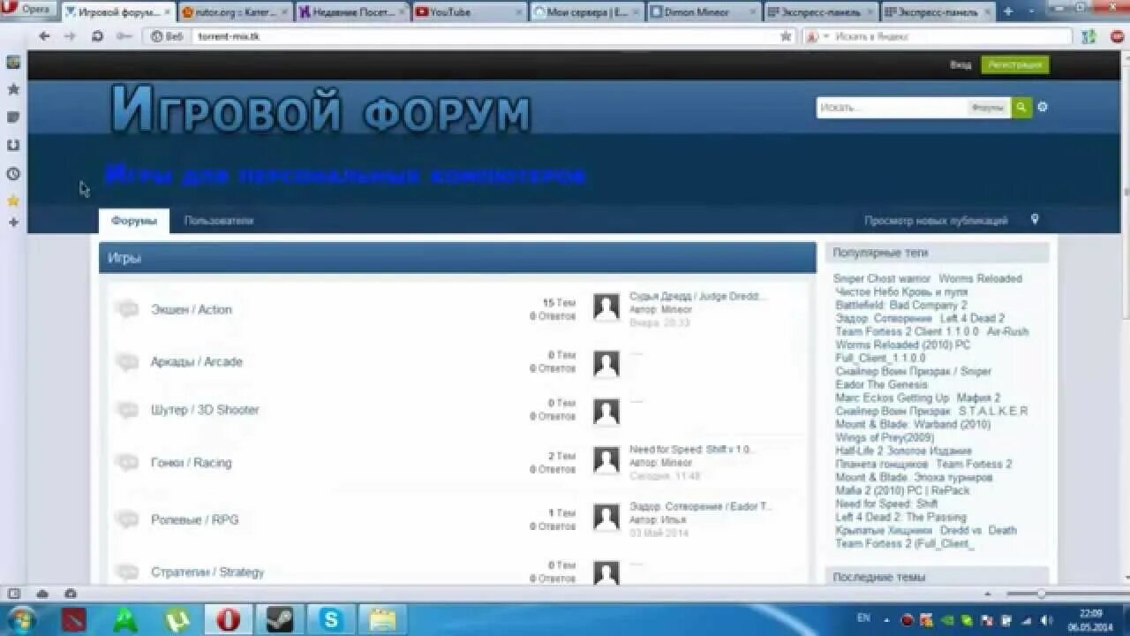
Task: Click the Battlefield: Bad Company 2 tag
Action: click(901, 306)
